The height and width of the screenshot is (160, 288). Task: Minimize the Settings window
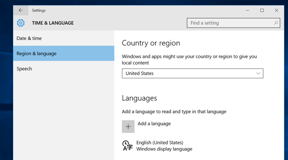[x=248, y=11]
